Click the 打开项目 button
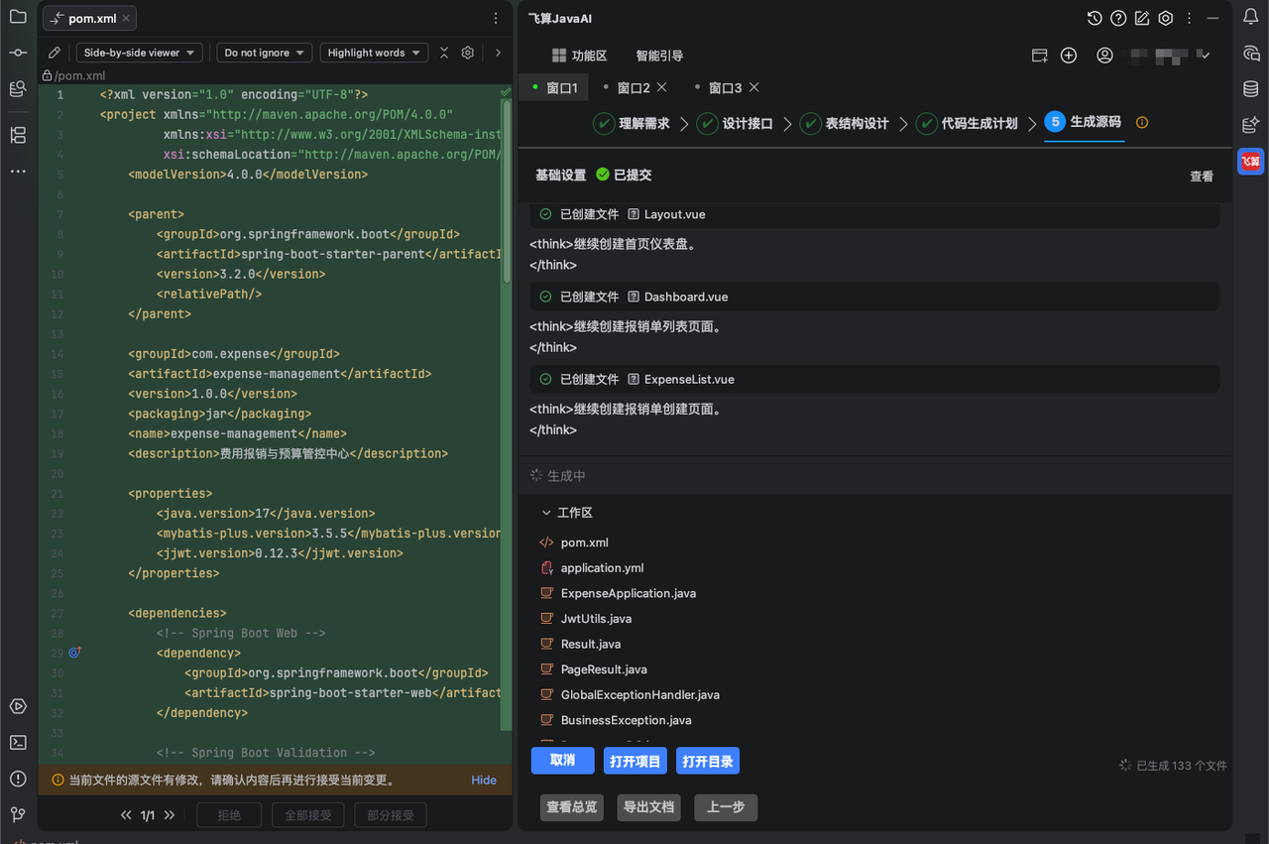 635,761
